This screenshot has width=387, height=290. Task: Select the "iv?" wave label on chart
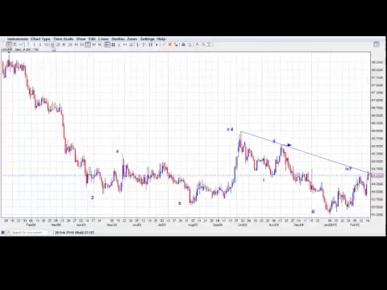(348, 169)
